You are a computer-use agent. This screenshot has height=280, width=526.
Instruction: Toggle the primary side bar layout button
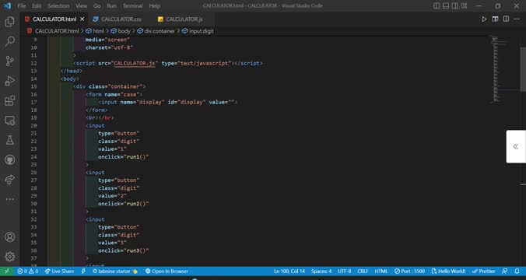pyautogui.click(x=437, y=5)
